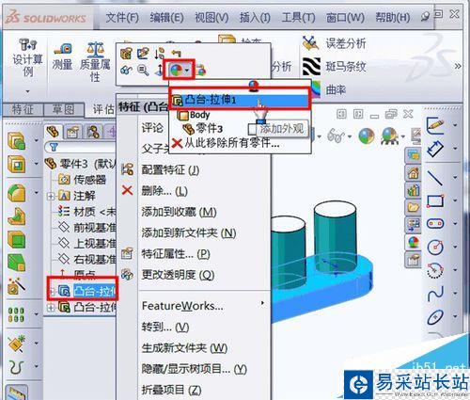470x400 pixels.
Task: Open the Appearances color-ball tab in task pane
Action: tap(414, 242)
